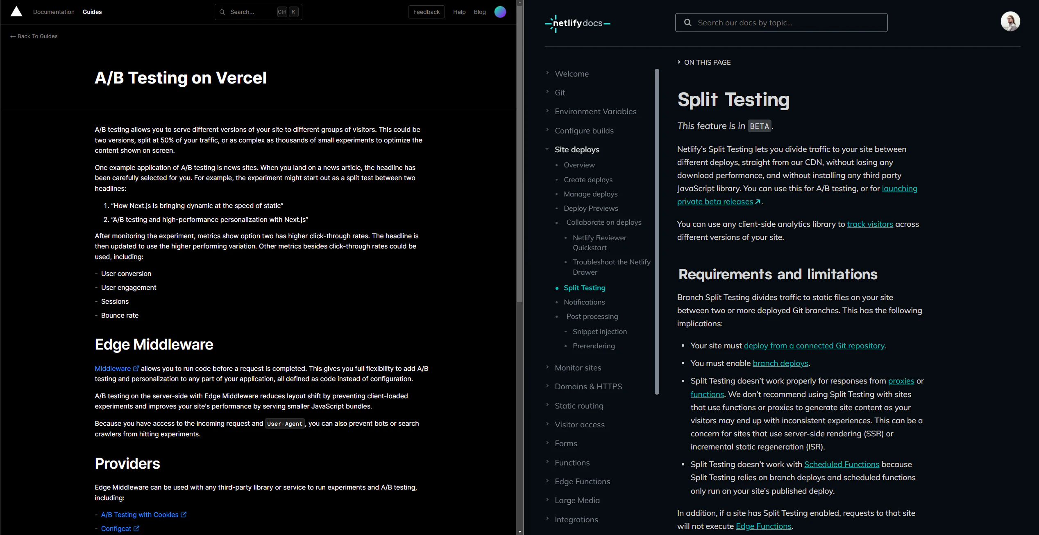
Task: Click the search magnifier icon in Vercel search
Action: [222, 12]
